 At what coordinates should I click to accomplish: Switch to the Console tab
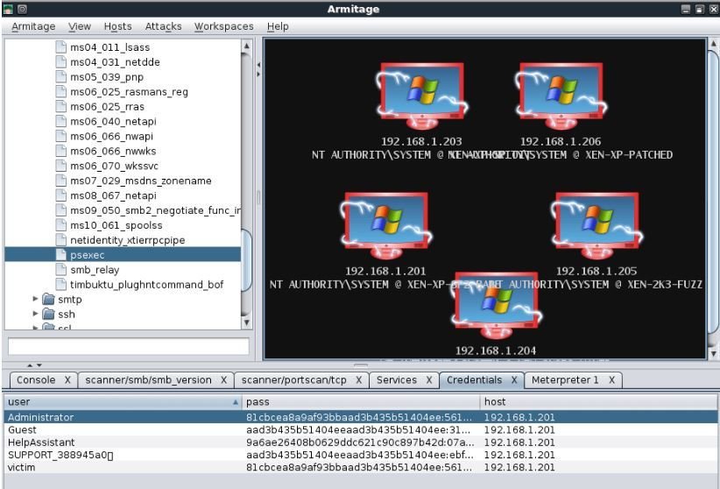point(36,380)
